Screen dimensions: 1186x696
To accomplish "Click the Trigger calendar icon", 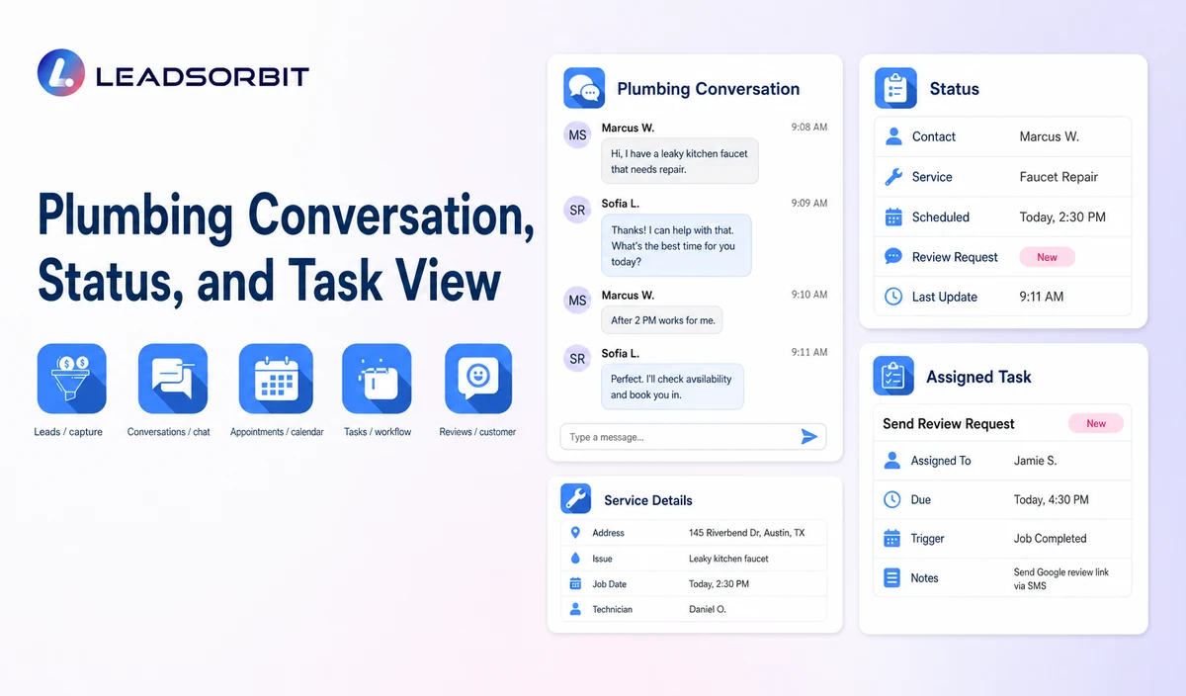I will pyautogui.click(x=892, y=539).
